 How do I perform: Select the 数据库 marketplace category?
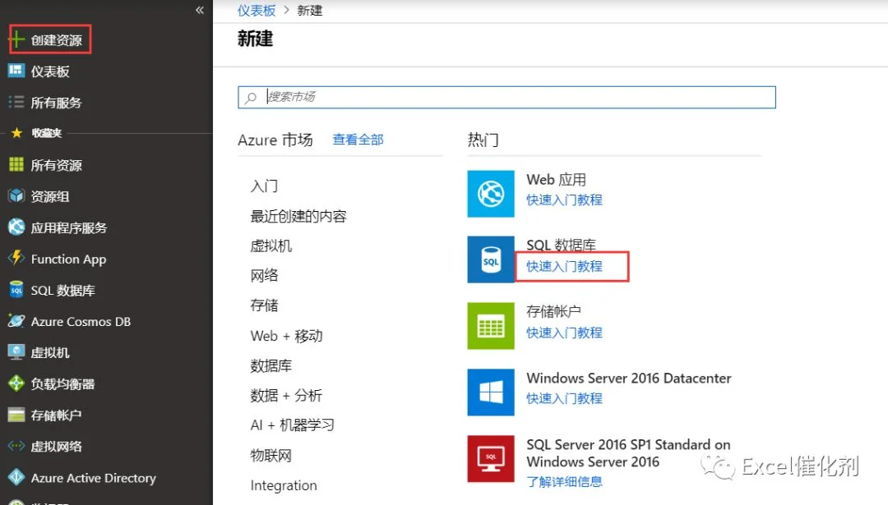(271, 365)
